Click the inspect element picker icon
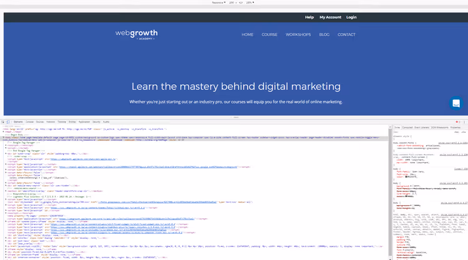Screen dimensions: 468x260 pyautogui.click(x=3, y=122)
